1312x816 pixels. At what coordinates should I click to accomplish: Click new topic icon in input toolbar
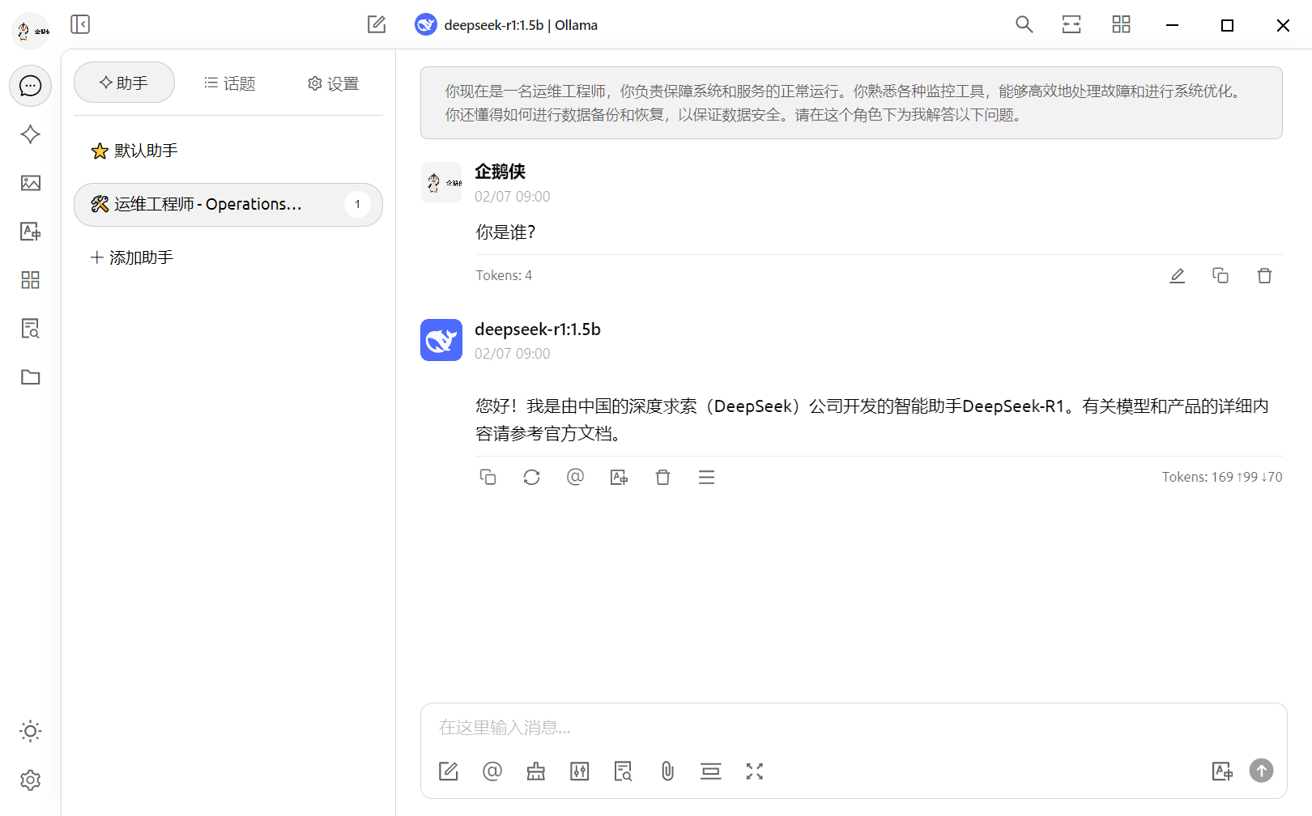449,771
